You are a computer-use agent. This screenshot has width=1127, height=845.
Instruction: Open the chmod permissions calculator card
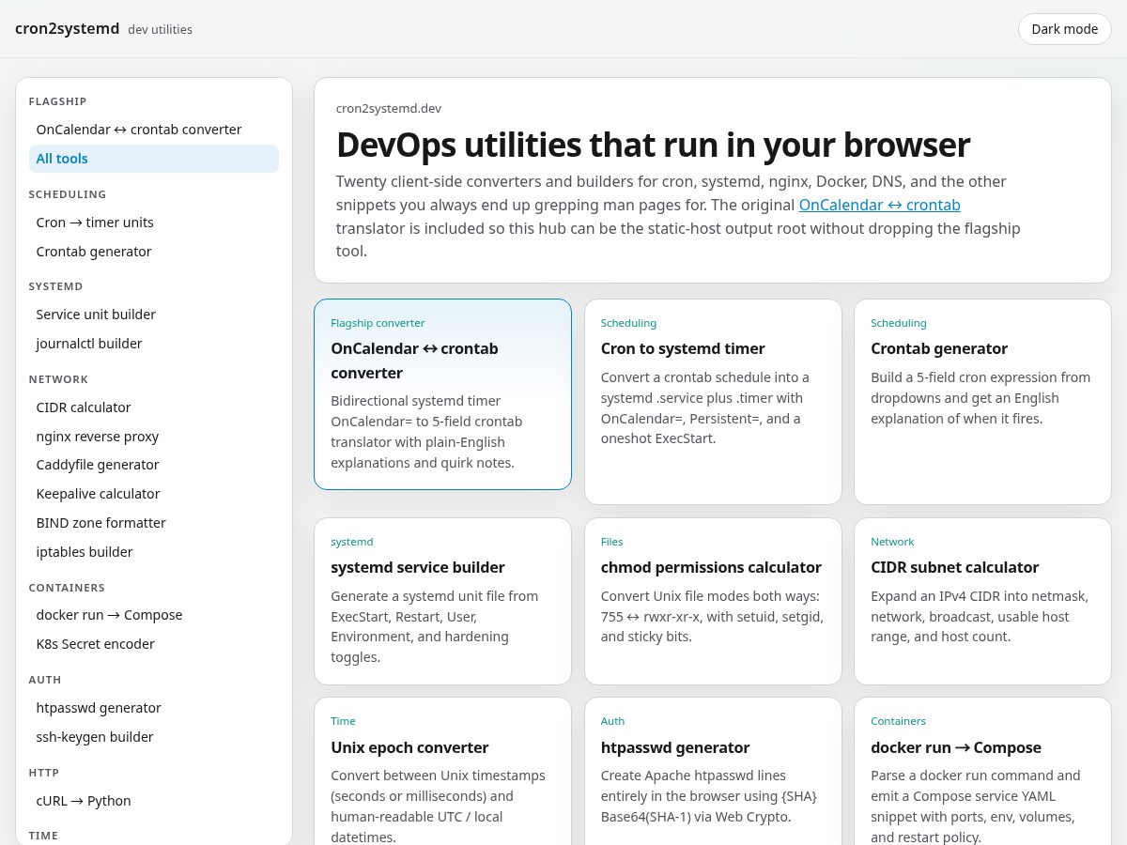click(713, 601)
